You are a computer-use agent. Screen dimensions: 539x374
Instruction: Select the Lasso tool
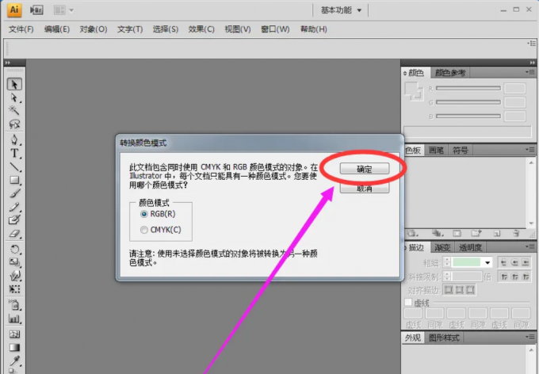coord(14,124)
